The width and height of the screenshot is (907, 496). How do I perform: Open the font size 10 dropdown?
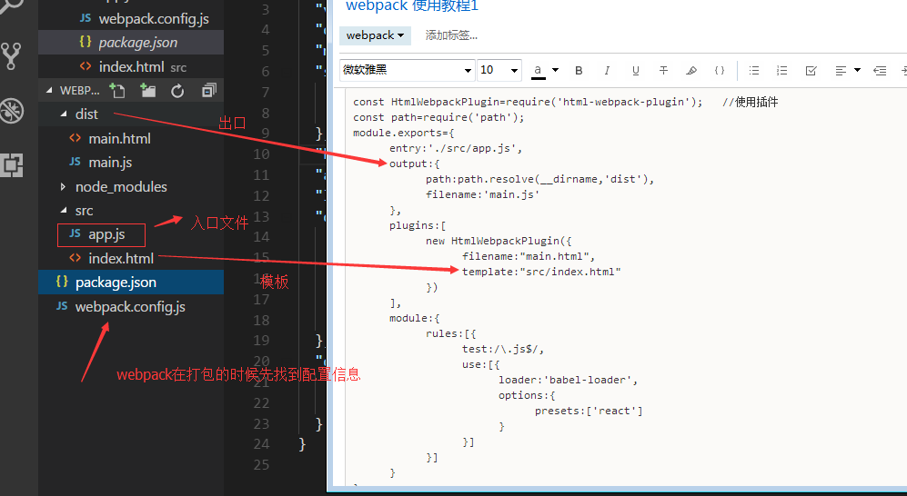[499, 70]
